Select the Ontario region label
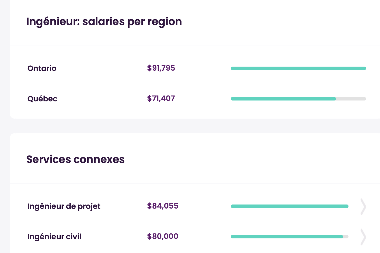The height and width of the screenshot is (253, 380). [x=42, y=68]
